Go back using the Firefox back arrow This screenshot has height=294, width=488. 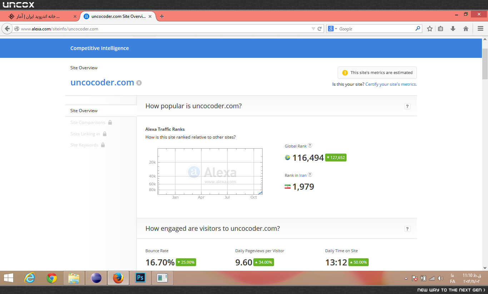(x=7, y=29)
